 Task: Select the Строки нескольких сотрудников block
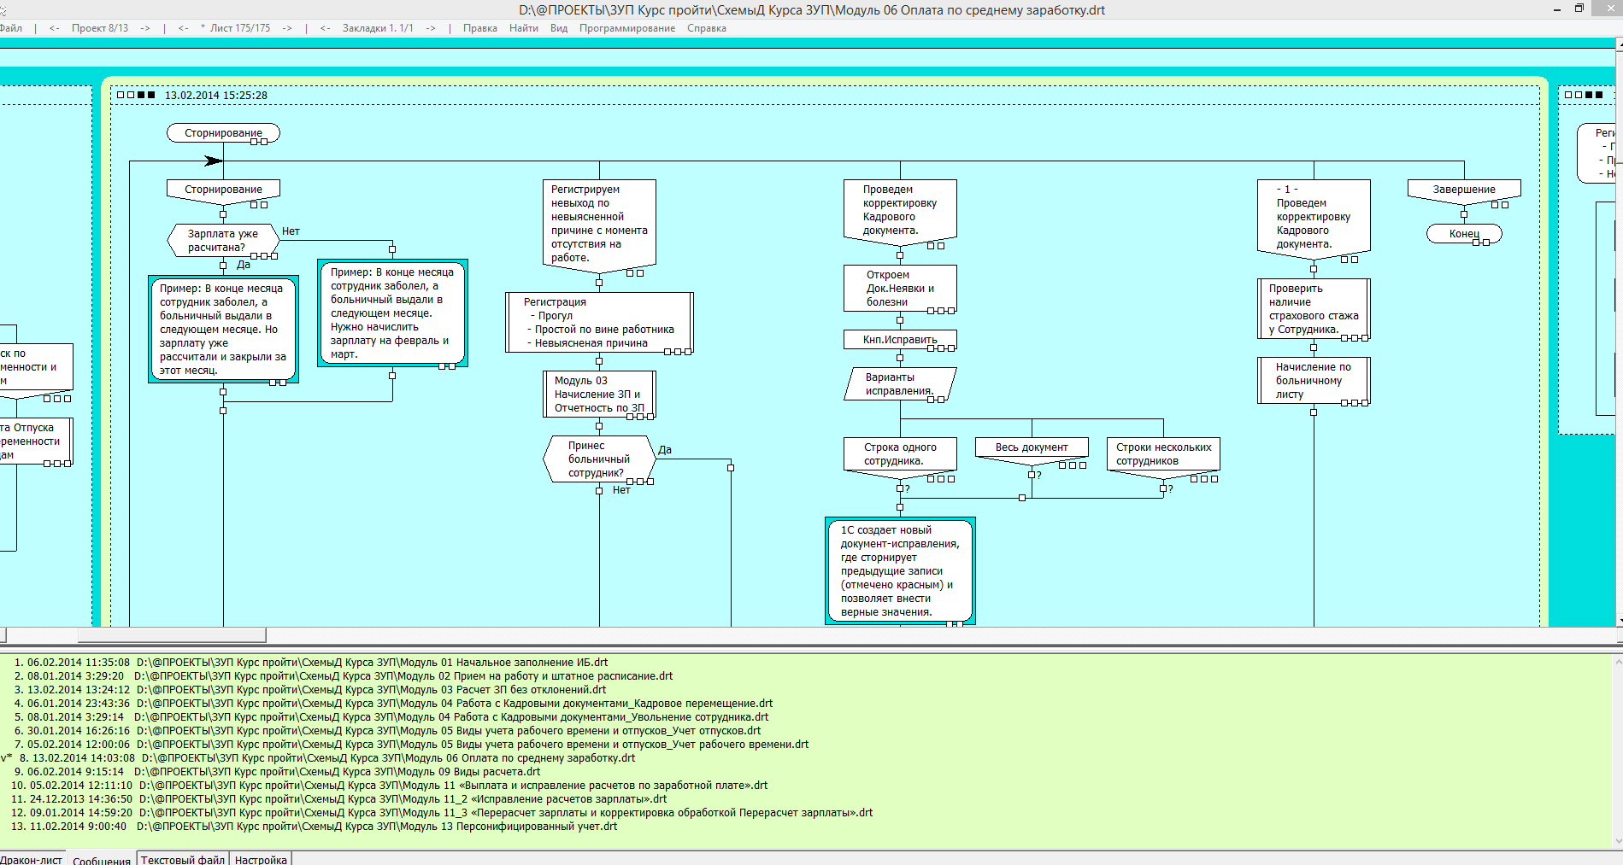click(x=1163, y=458)
